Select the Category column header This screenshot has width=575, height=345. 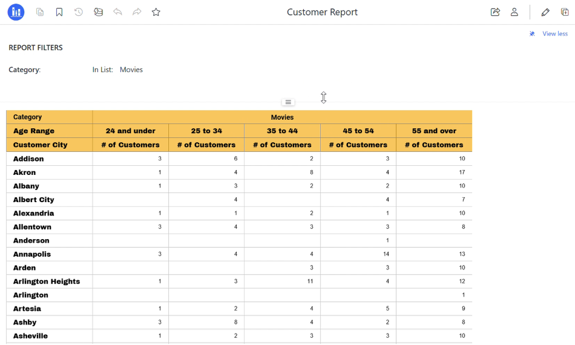coord(50,117)
